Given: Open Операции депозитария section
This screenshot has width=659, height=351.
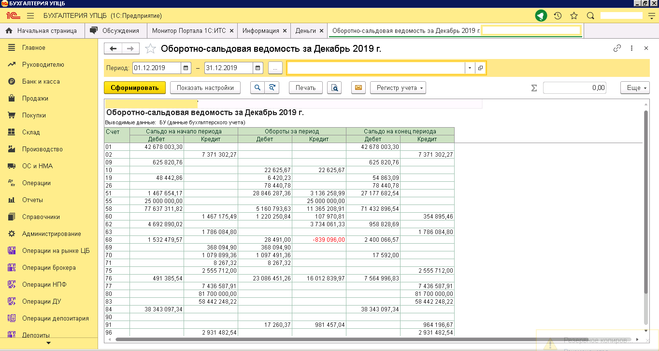Looking at the screenshot, I should (x=48, y=318).
